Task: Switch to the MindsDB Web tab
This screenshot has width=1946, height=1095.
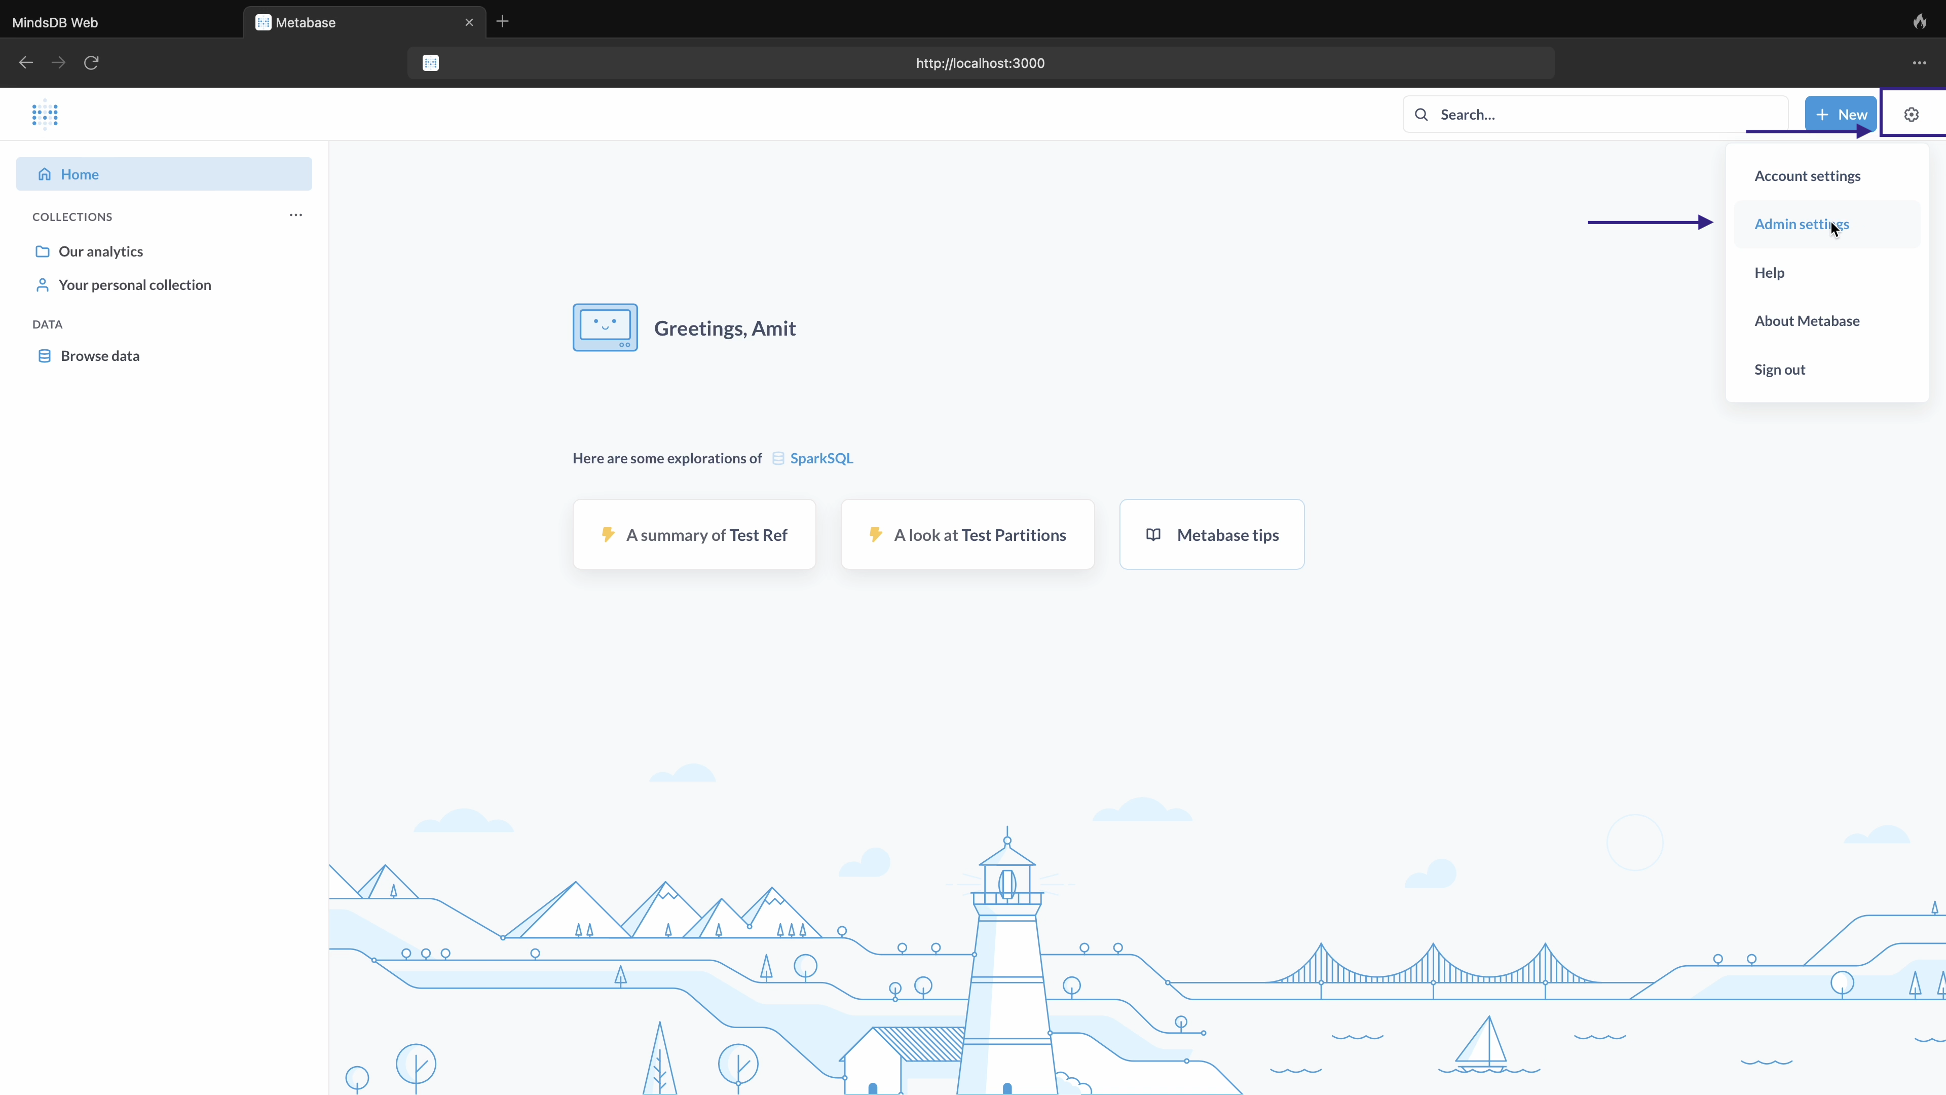Action: pyautogui.click(x=55, y=23)
